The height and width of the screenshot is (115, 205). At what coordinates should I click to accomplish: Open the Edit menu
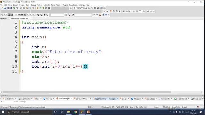coord(5,5)
